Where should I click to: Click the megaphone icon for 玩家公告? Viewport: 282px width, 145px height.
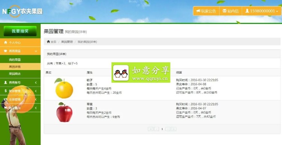coord(198,11)
